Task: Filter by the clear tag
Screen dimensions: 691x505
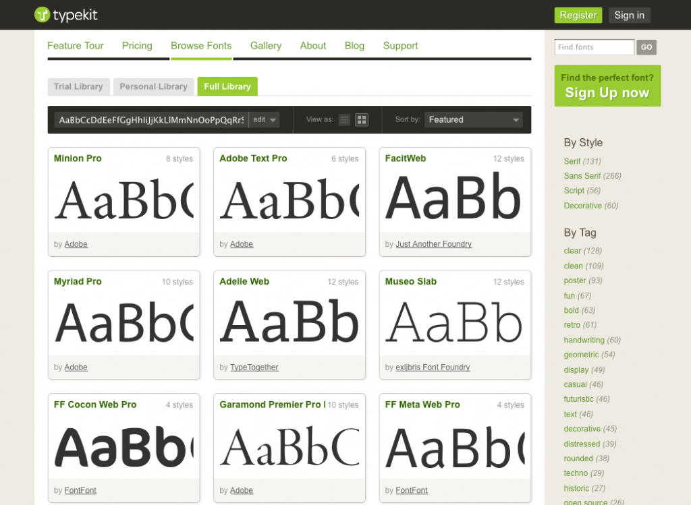Action: [x=572, y=251]
